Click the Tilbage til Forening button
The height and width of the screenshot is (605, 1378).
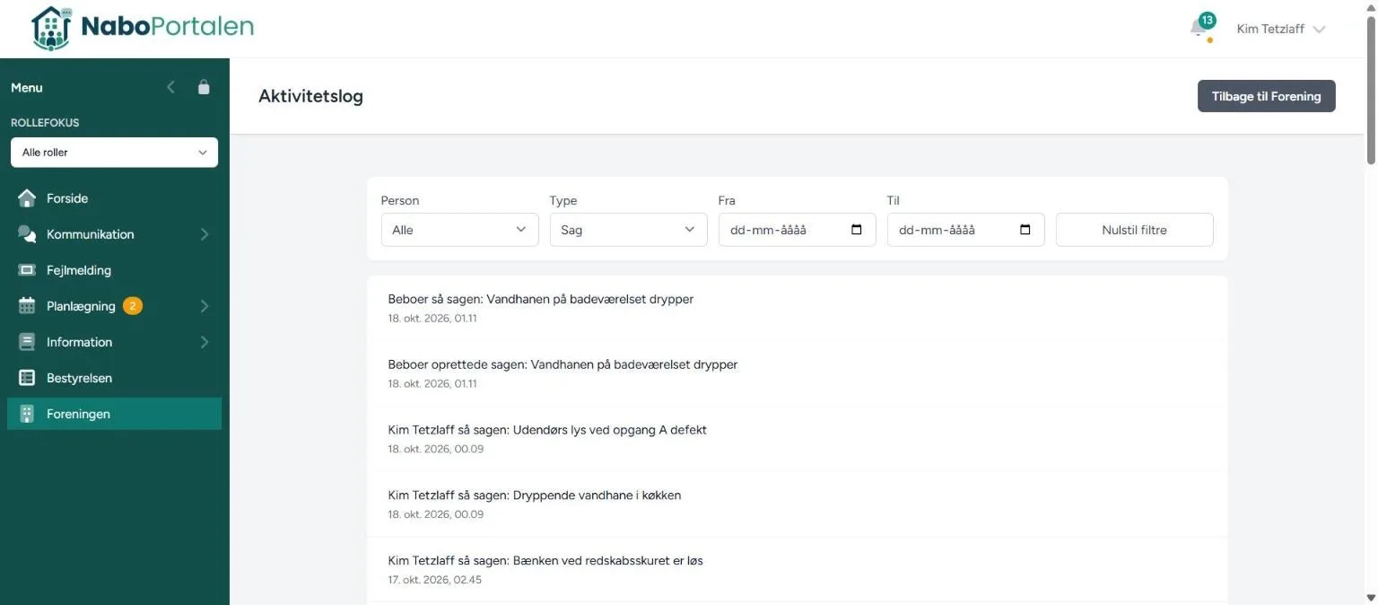click(x=1266, y=96)
